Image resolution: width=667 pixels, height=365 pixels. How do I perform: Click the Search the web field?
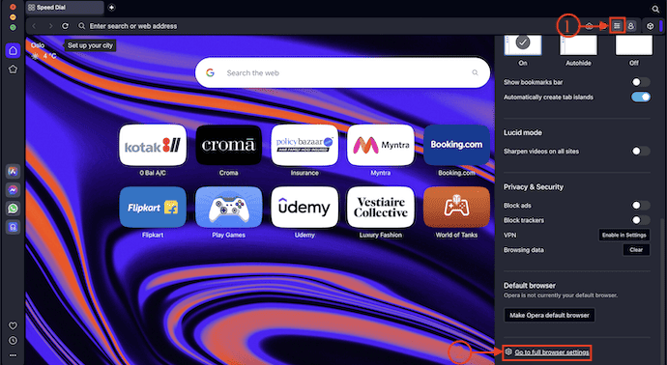(x=342, y=73)
